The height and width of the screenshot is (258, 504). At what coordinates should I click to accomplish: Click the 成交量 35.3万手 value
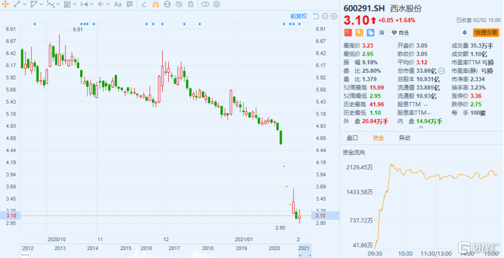(482, 46)
